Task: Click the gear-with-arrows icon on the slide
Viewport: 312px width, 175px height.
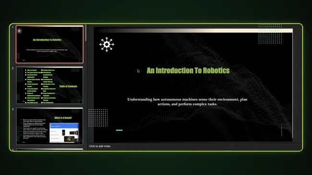Action: 107,44
